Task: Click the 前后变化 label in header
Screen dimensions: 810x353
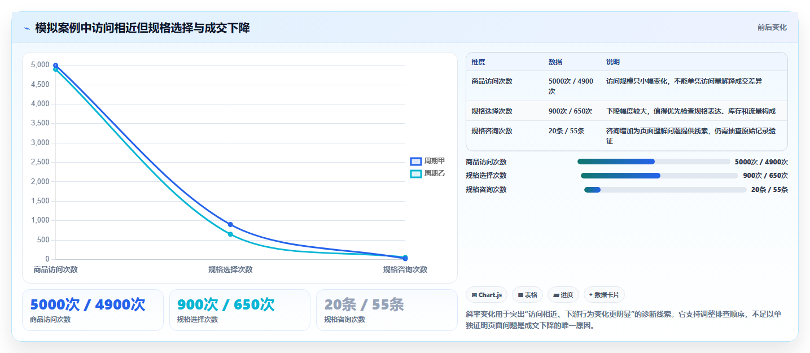Action: point(772,27)
